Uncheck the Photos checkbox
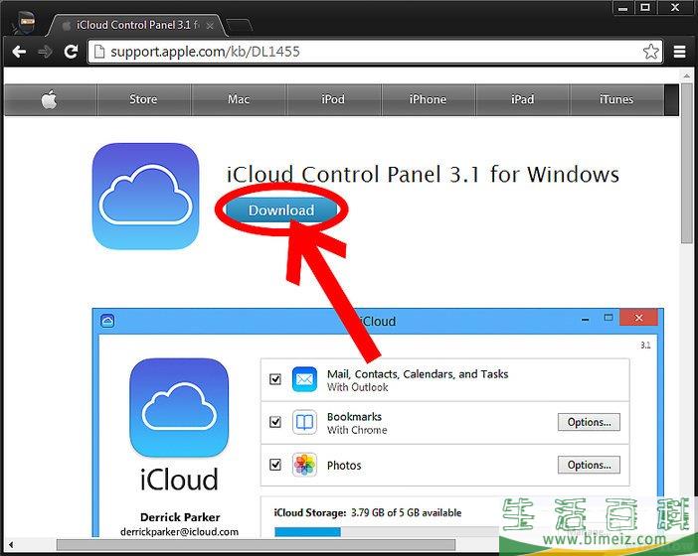The height and width of the screenshot is (556, 698). click(275, 465)
